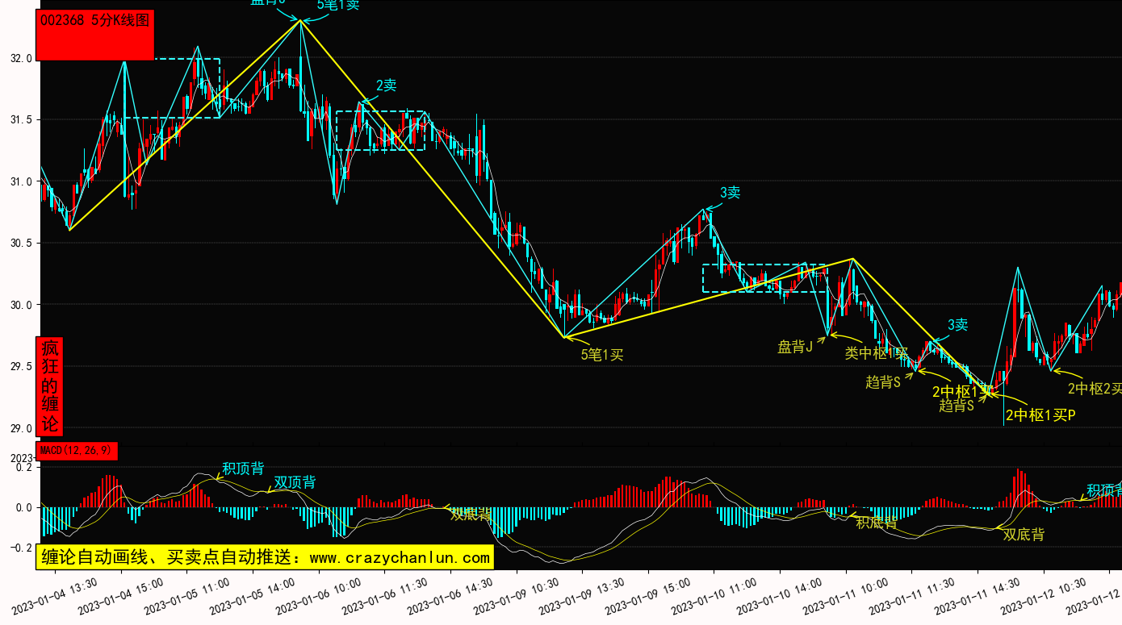
Task: Click the 2023-01-10 14:00 time label
Action: click(779, 596)
